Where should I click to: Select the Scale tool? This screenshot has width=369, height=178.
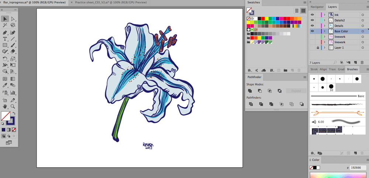point(13,59)
